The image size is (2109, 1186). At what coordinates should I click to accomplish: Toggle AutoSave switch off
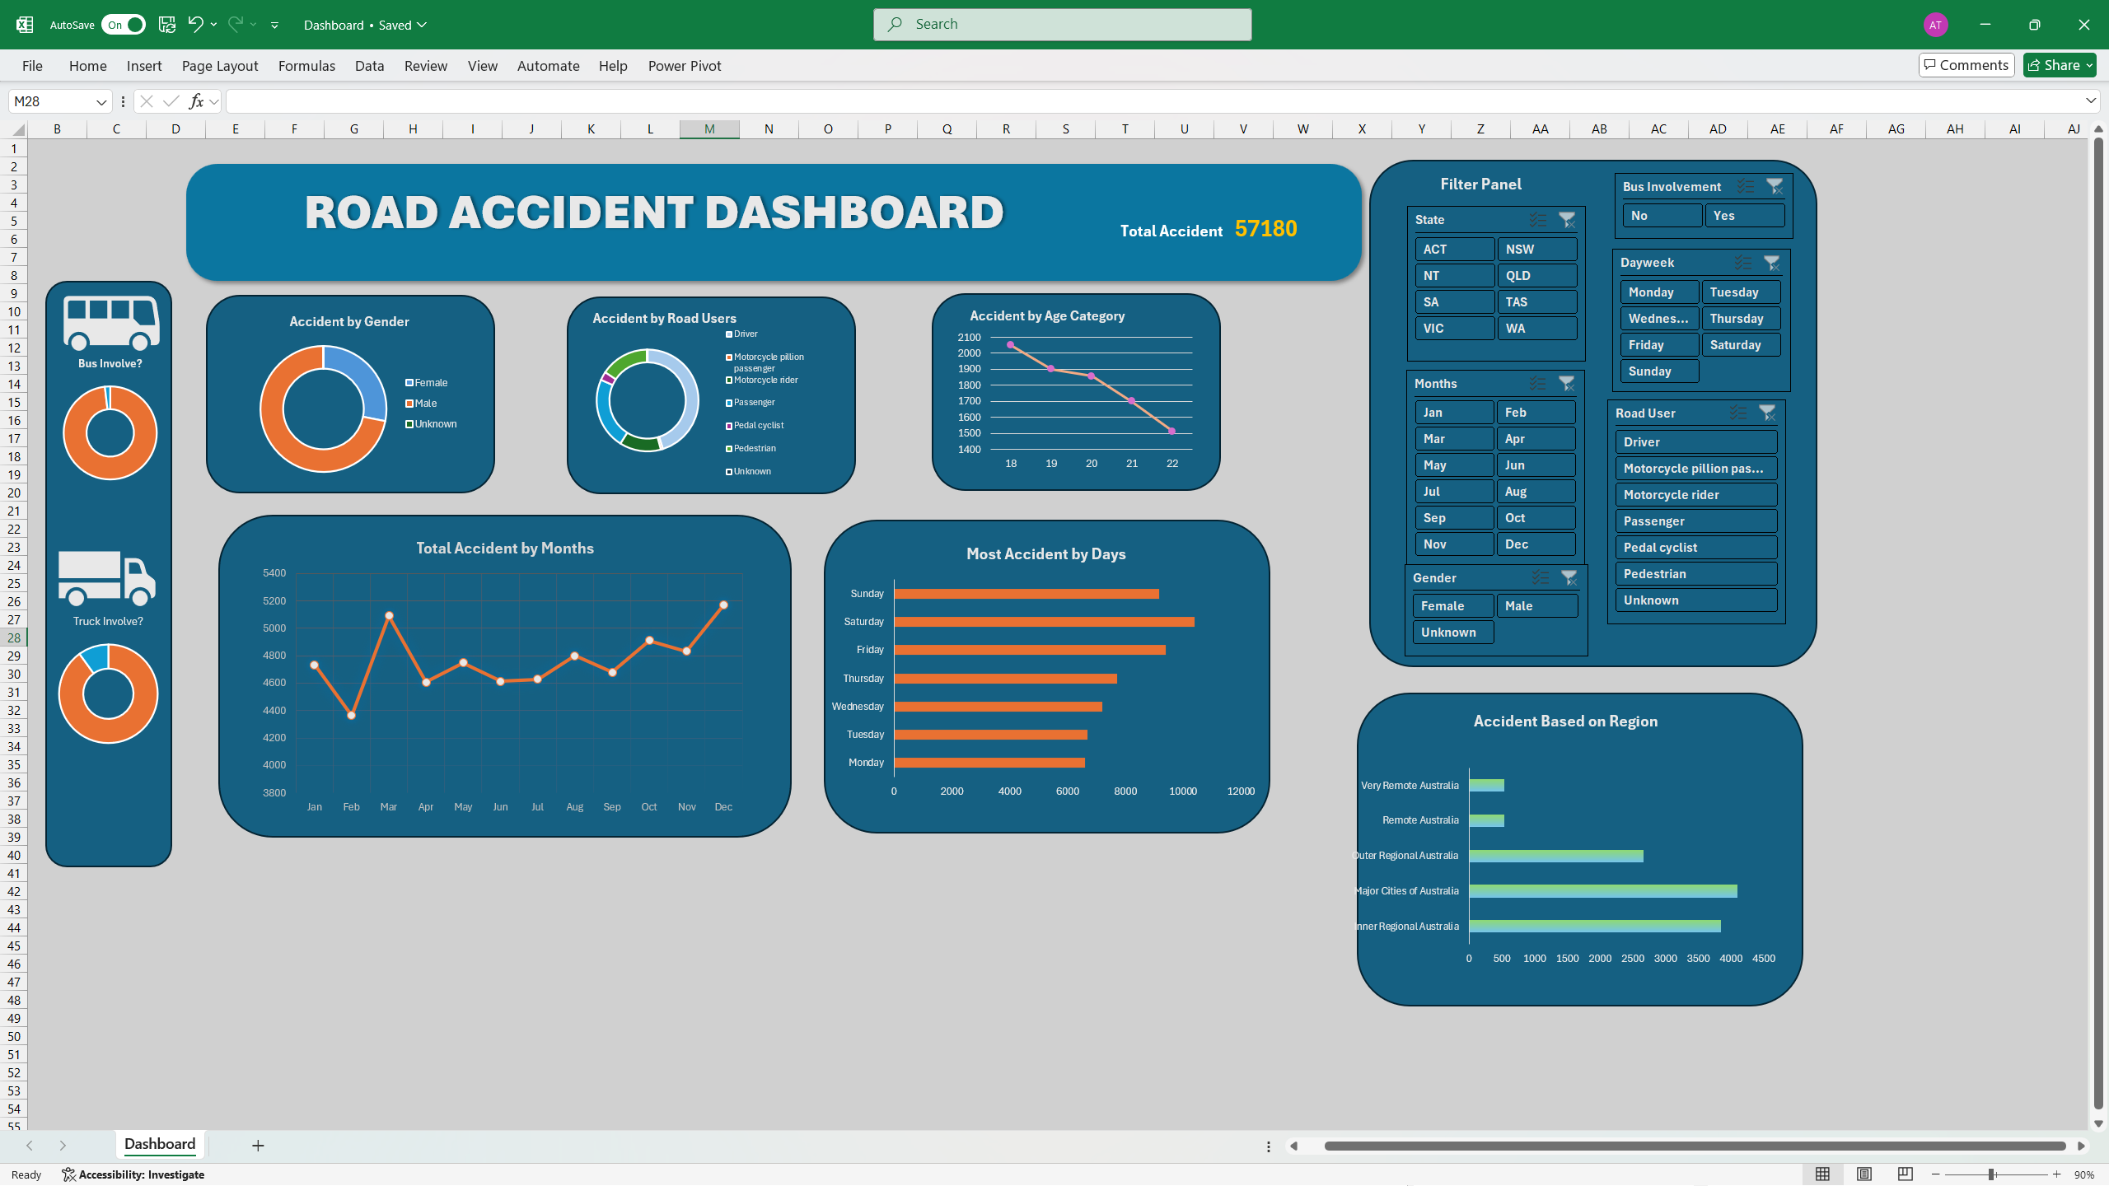click(x=124, y=25)
